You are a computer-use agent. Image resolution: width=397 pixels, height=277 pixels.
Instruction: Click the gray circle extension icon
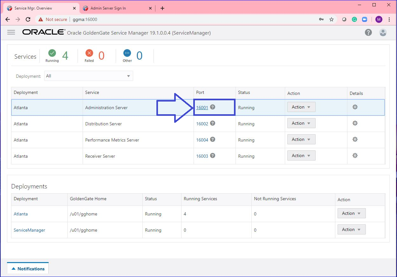pyautogui.click(x=344, y=19)
